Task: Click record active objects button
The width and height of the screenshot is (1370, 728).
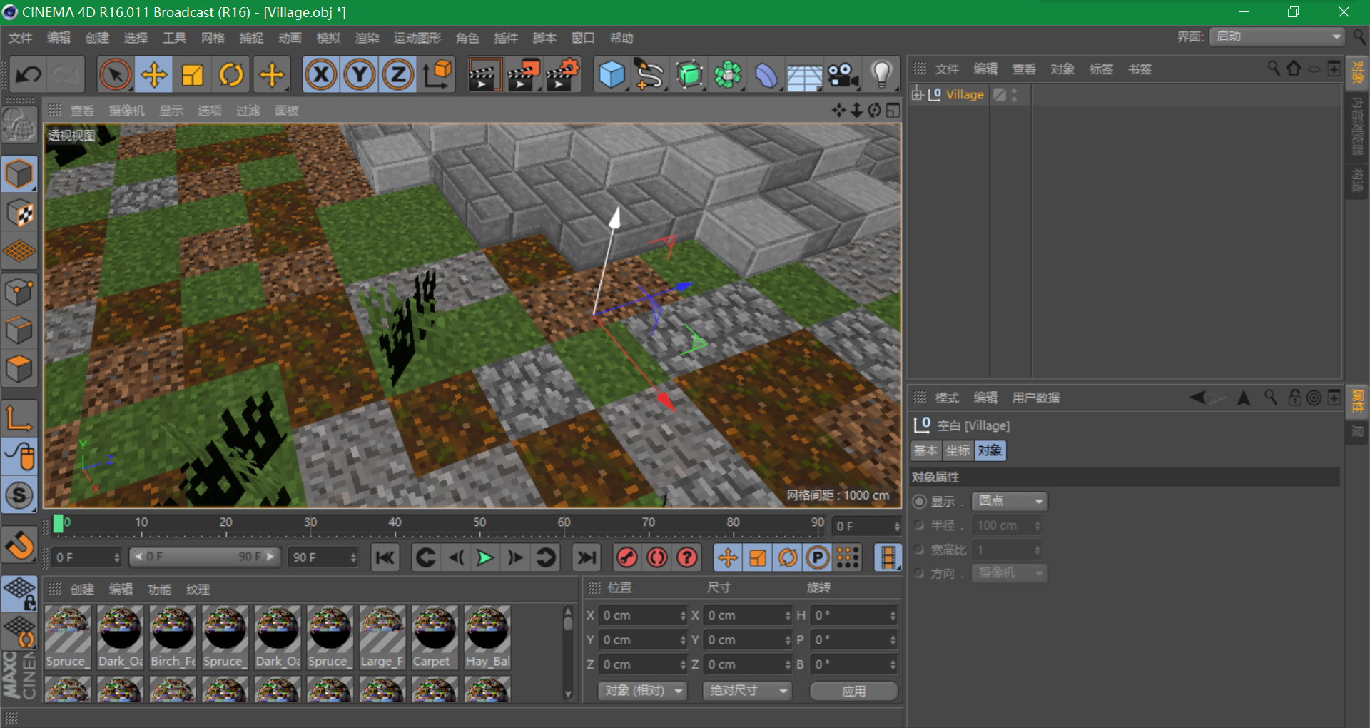Action: 627,557
